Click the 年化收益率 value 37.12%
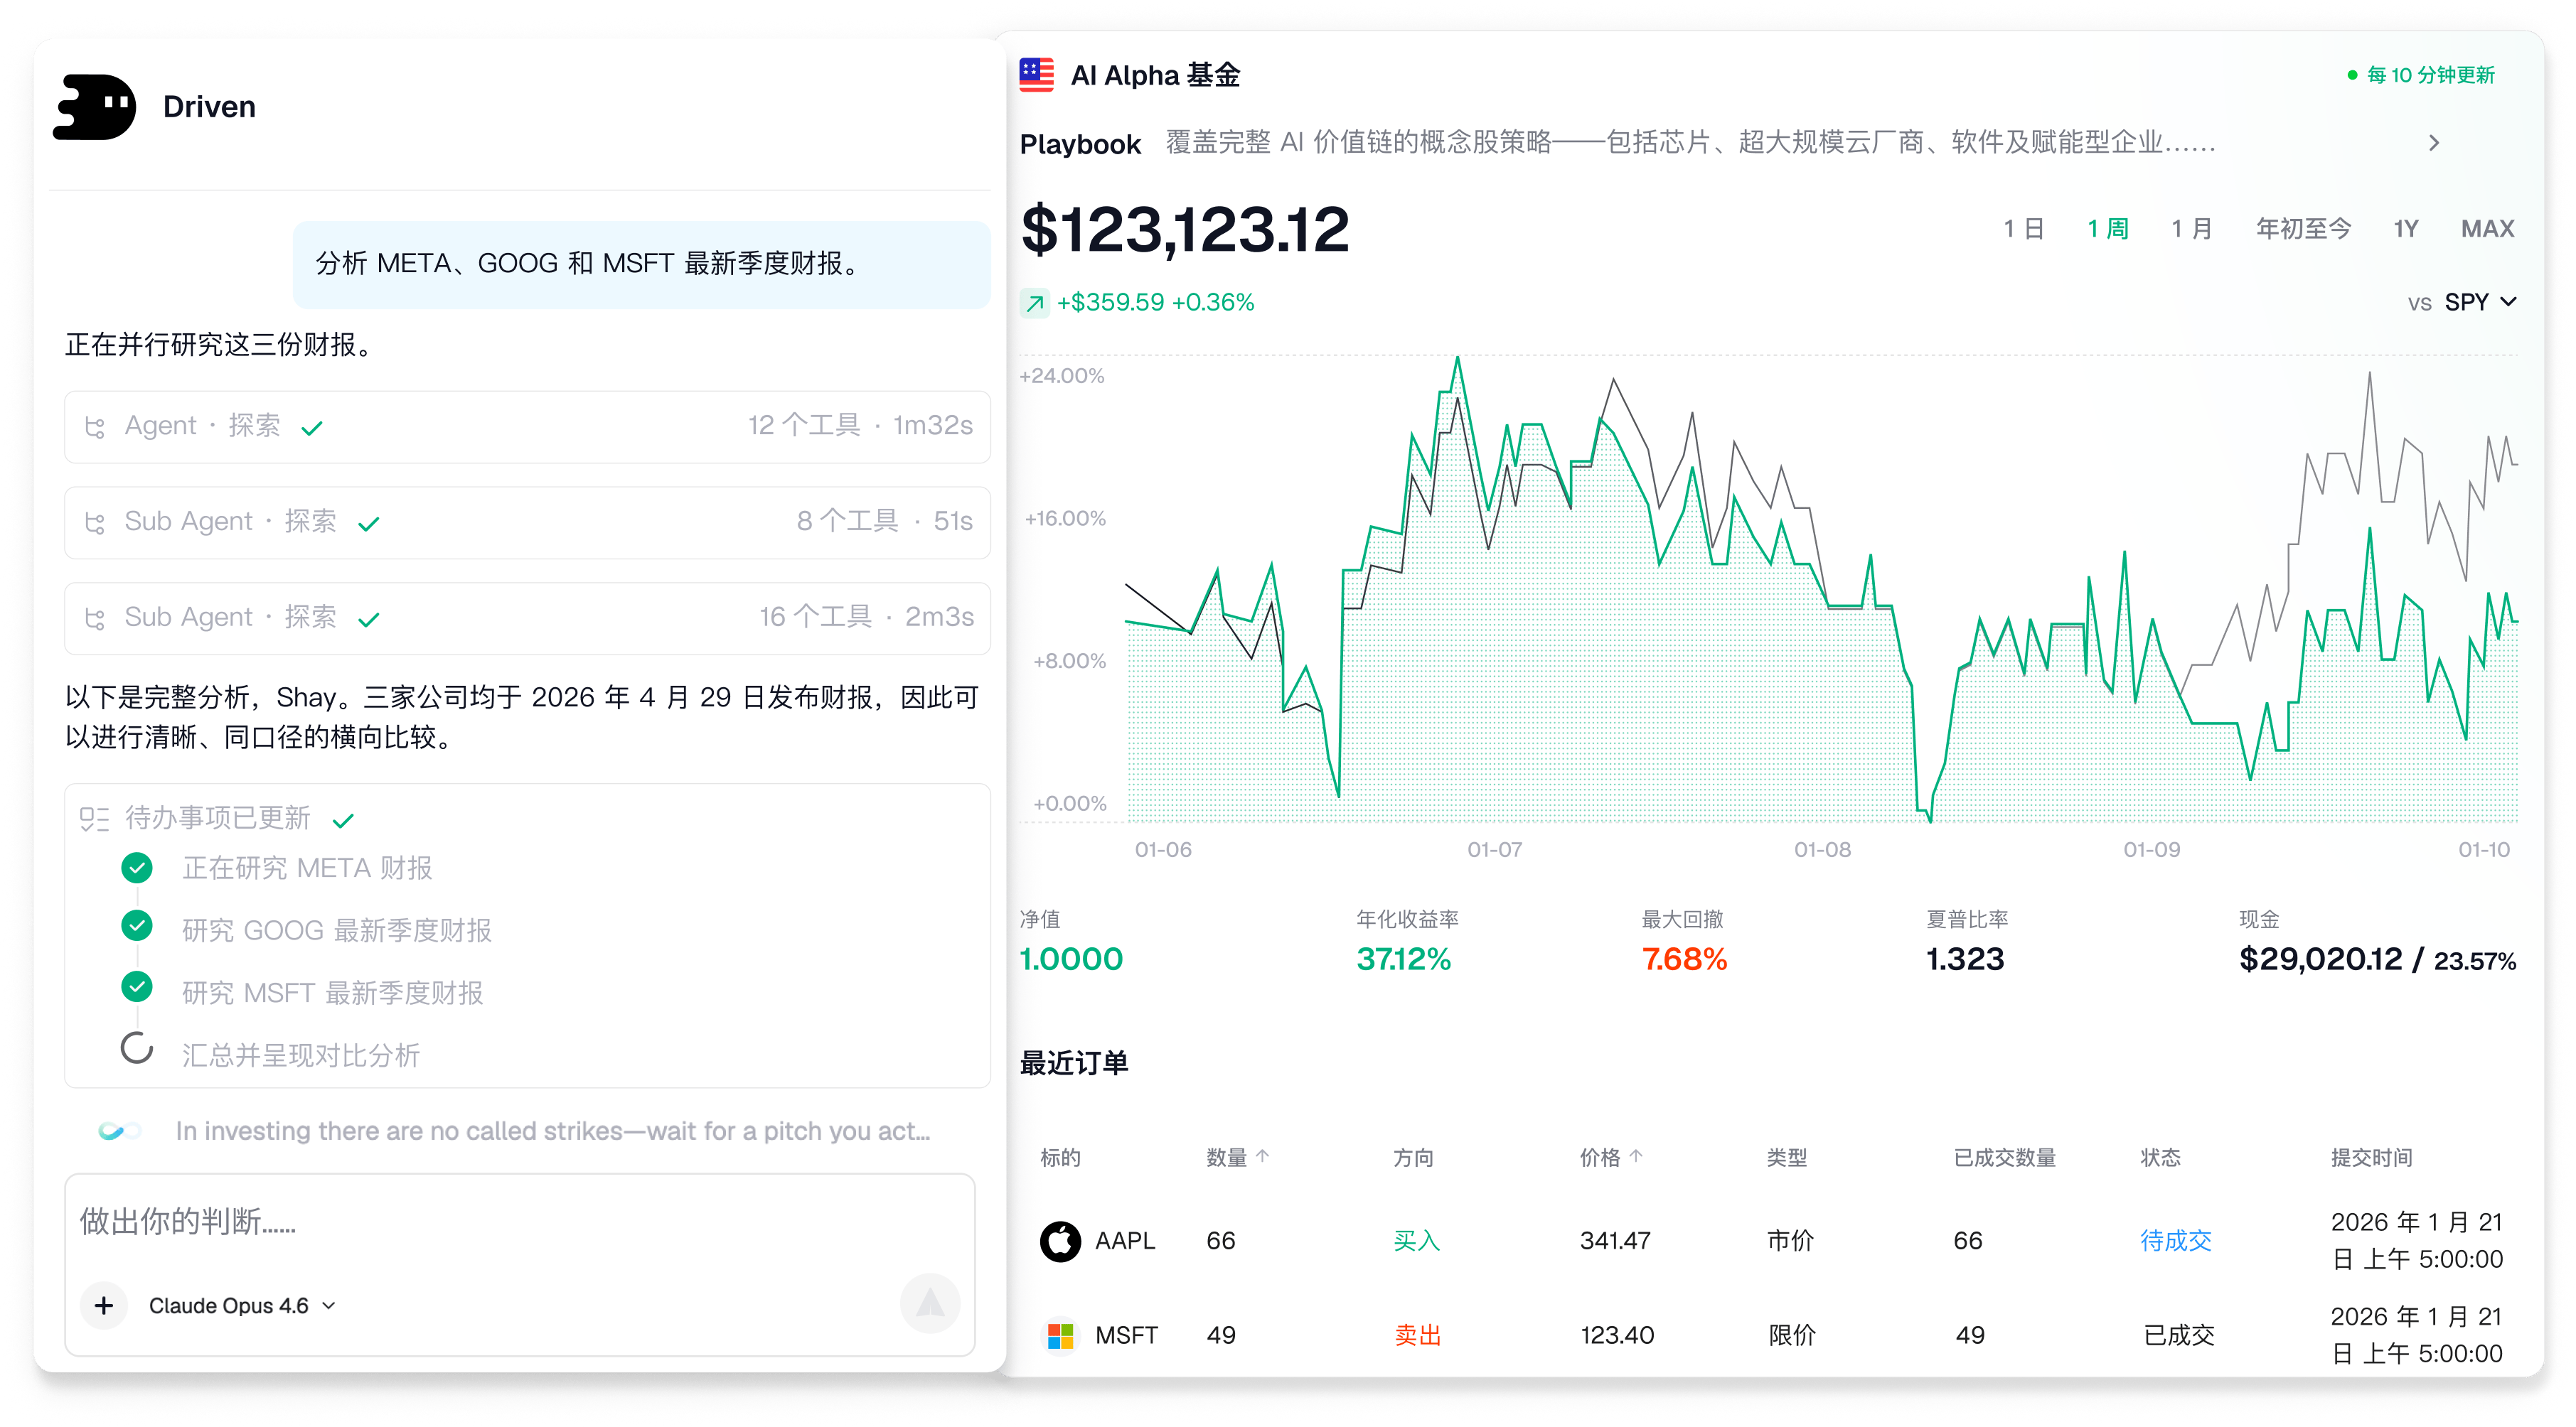Screen dimensions: 2576x1427 [1403, 959]
